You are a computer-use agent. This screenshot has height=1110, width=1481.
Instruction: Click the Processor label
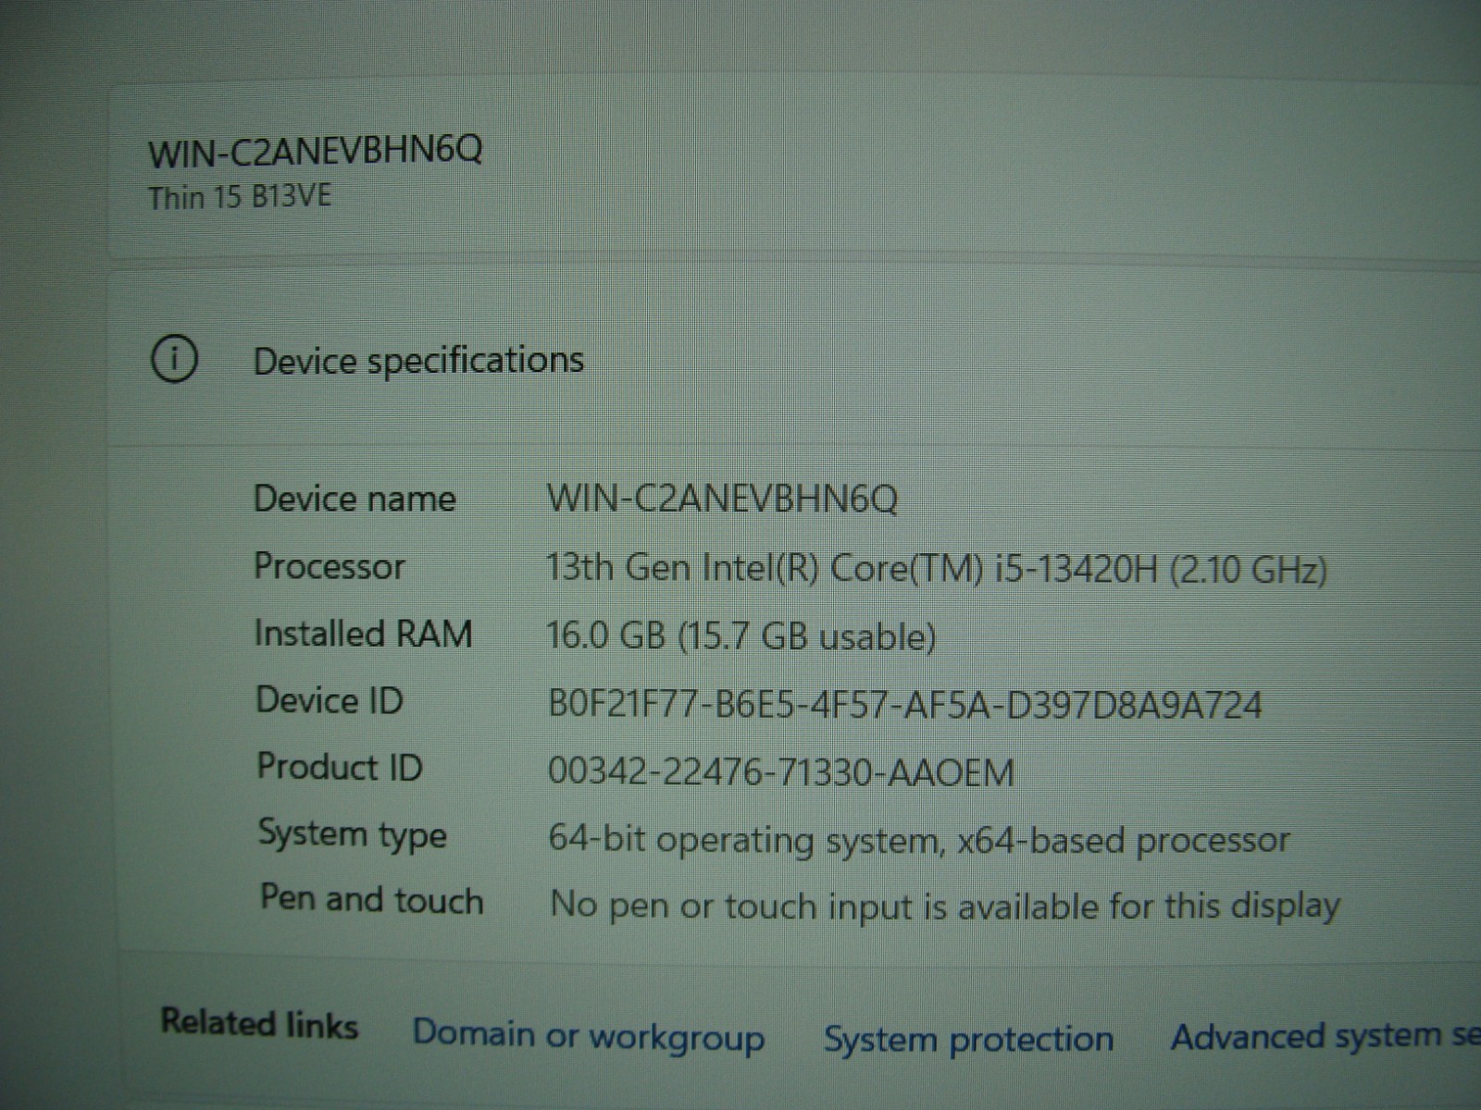pyautogui.click(x=330, y=566)
